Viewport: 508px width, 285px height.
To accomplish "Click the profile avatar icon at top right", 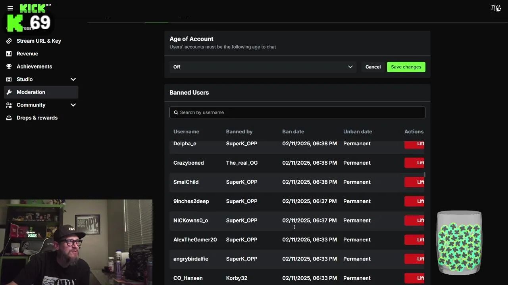I will point(496,8).
